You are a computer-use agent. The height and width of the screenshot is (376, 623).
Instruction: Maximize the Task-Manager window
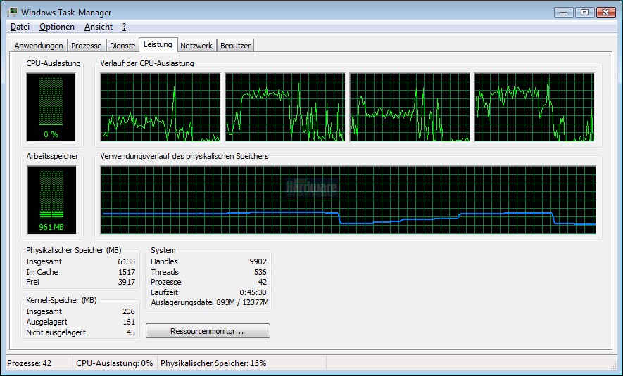click(584, 12)
